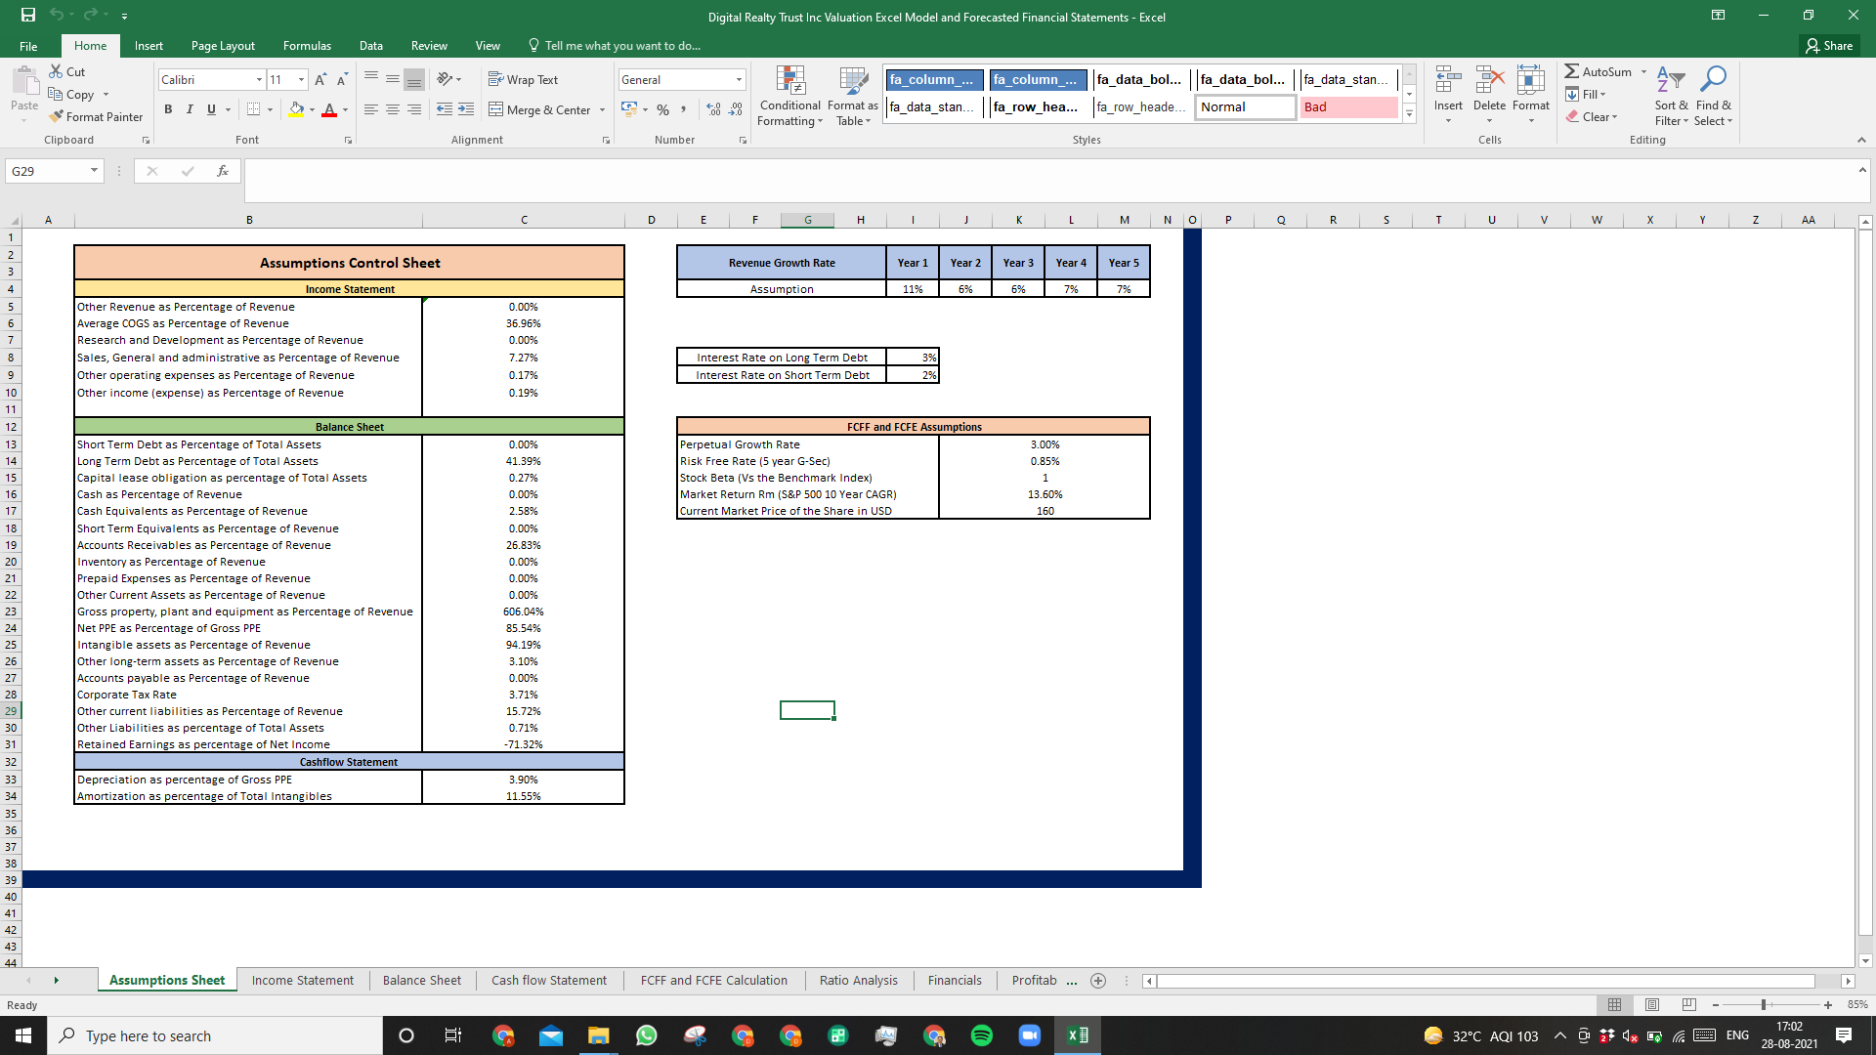Apply the red font color A icon
This screenshot has height=1055, width=1876.
click(329, 109)
